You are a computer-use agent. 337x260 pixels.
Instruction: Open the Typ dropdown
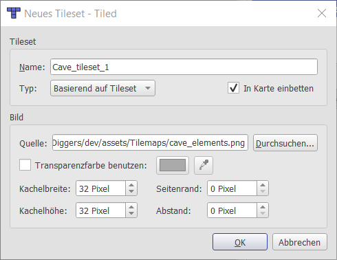coord(102,88)
